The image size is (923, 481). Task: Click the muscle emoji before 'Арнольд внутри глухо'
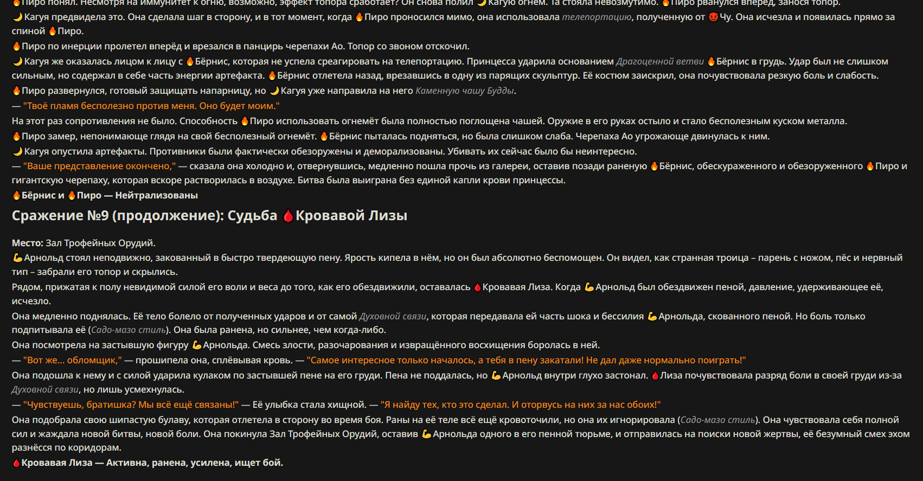[496, 375]
